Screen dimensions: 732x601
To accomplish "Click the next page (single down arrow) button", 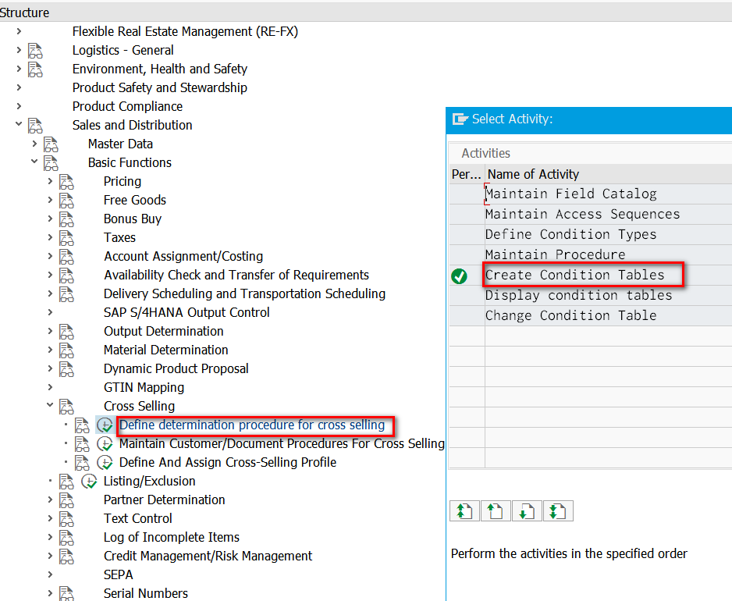I will (x=527, y=511).
